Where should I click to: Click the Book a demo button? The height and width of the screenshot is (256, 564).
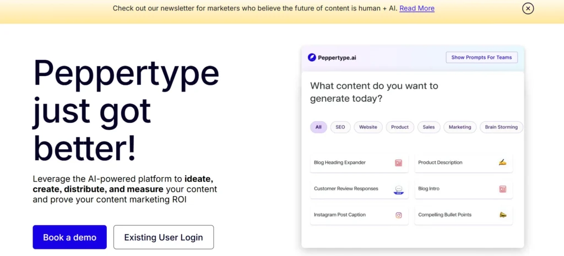click(x=70, y=237)
